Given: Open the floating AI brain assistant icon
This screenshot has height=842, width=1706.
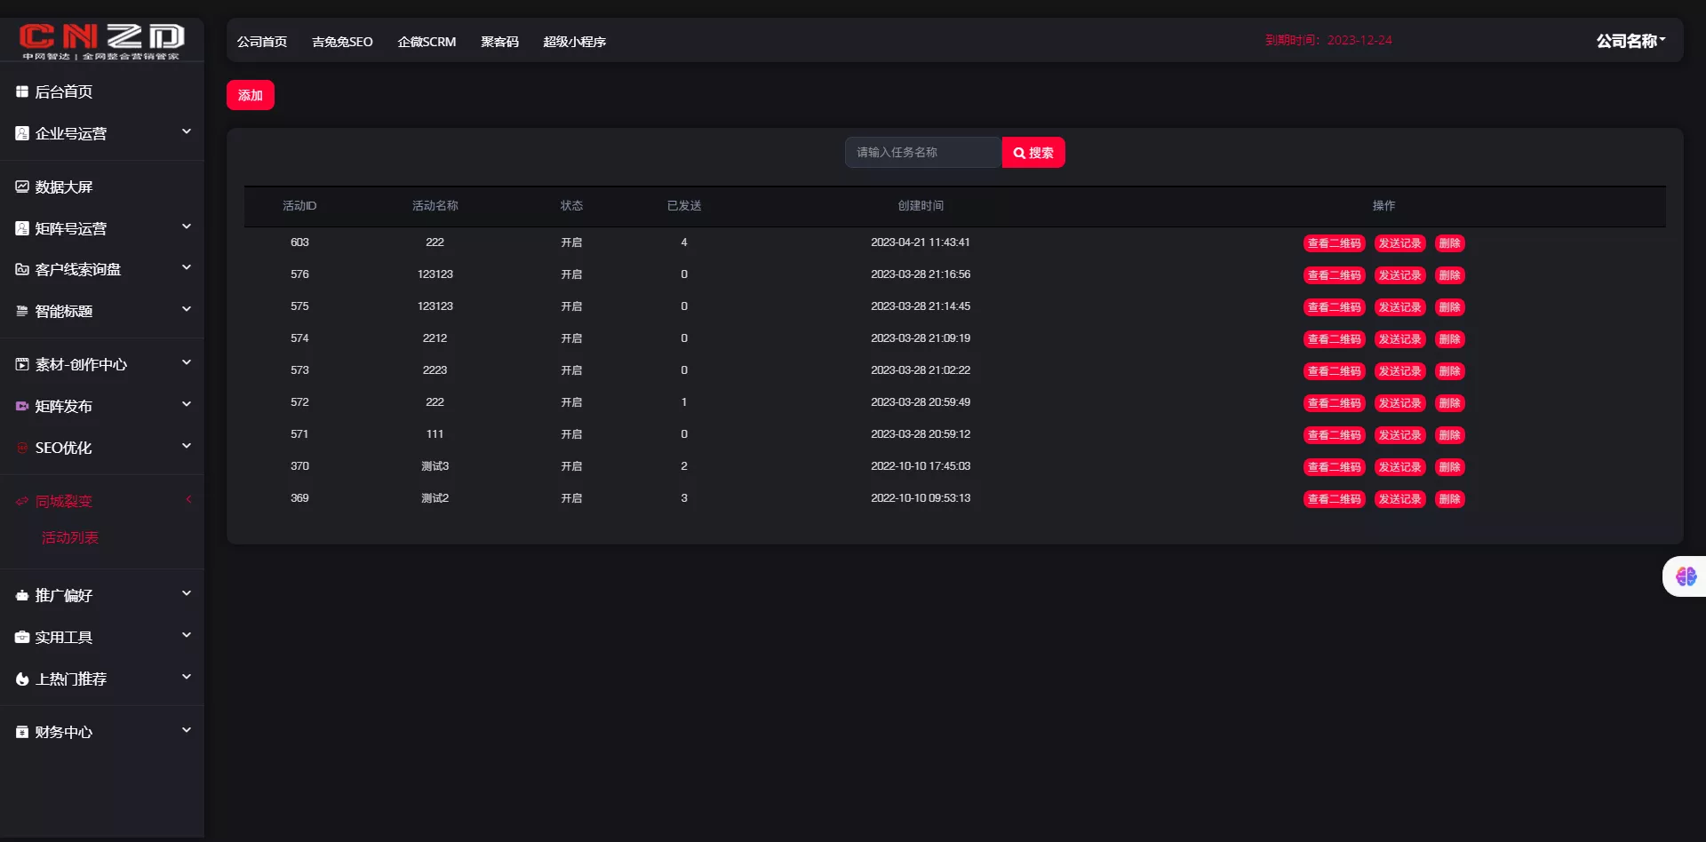Looking at the screenshot, I should [1686, 576].
